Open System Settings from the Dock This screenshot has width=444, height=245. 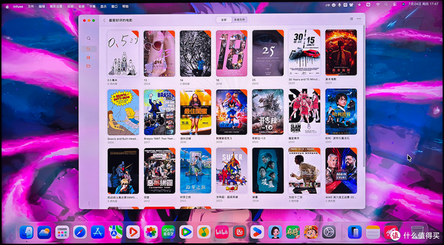329,233
